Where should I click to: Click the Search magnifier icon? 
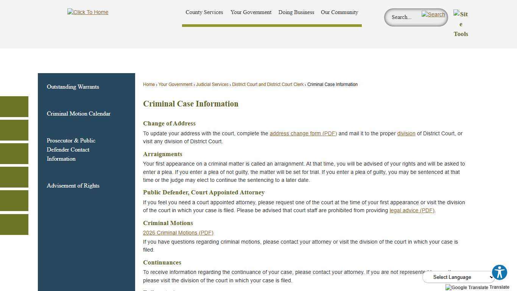[x=433, y=15]
